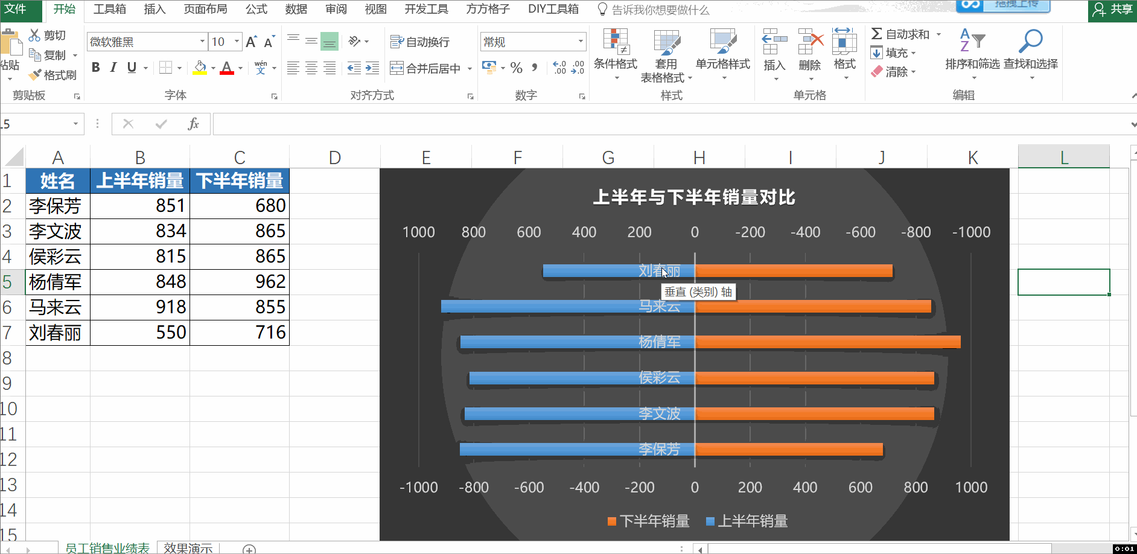Click the orange 下半年销量 legend swatch
This screenshot has height=554, width=1137.
coord(612,521)
